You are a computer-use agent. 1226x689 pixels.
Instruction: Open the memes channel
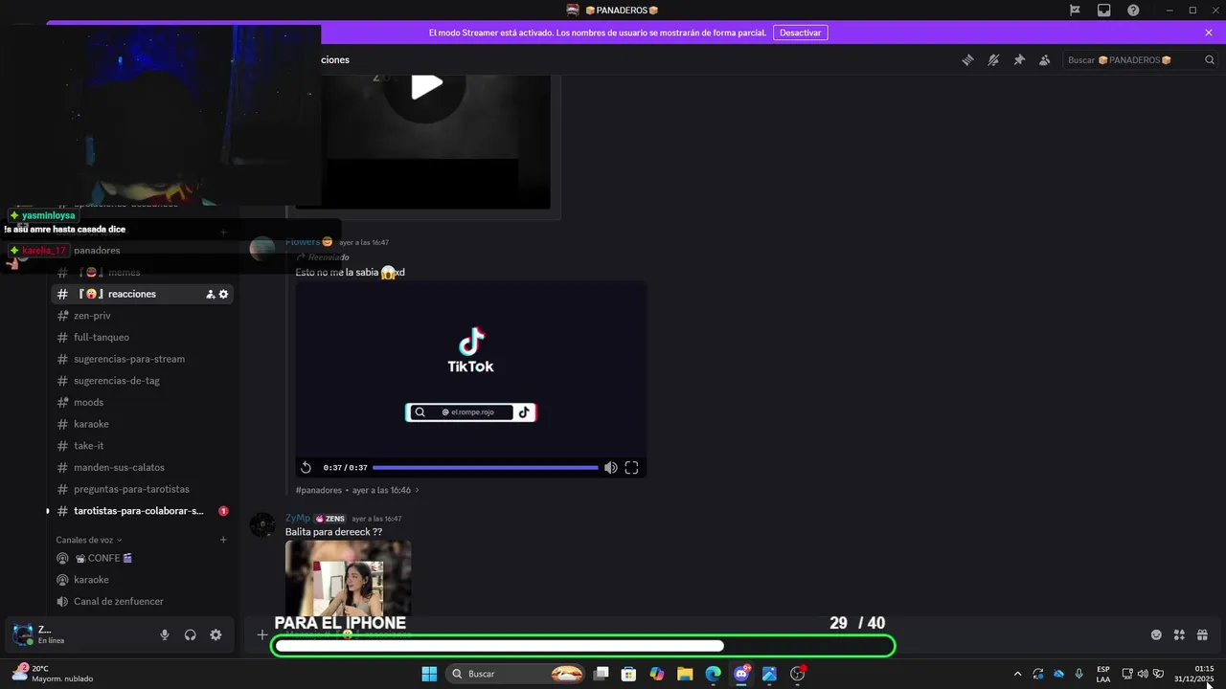click(x=142, y=272)
